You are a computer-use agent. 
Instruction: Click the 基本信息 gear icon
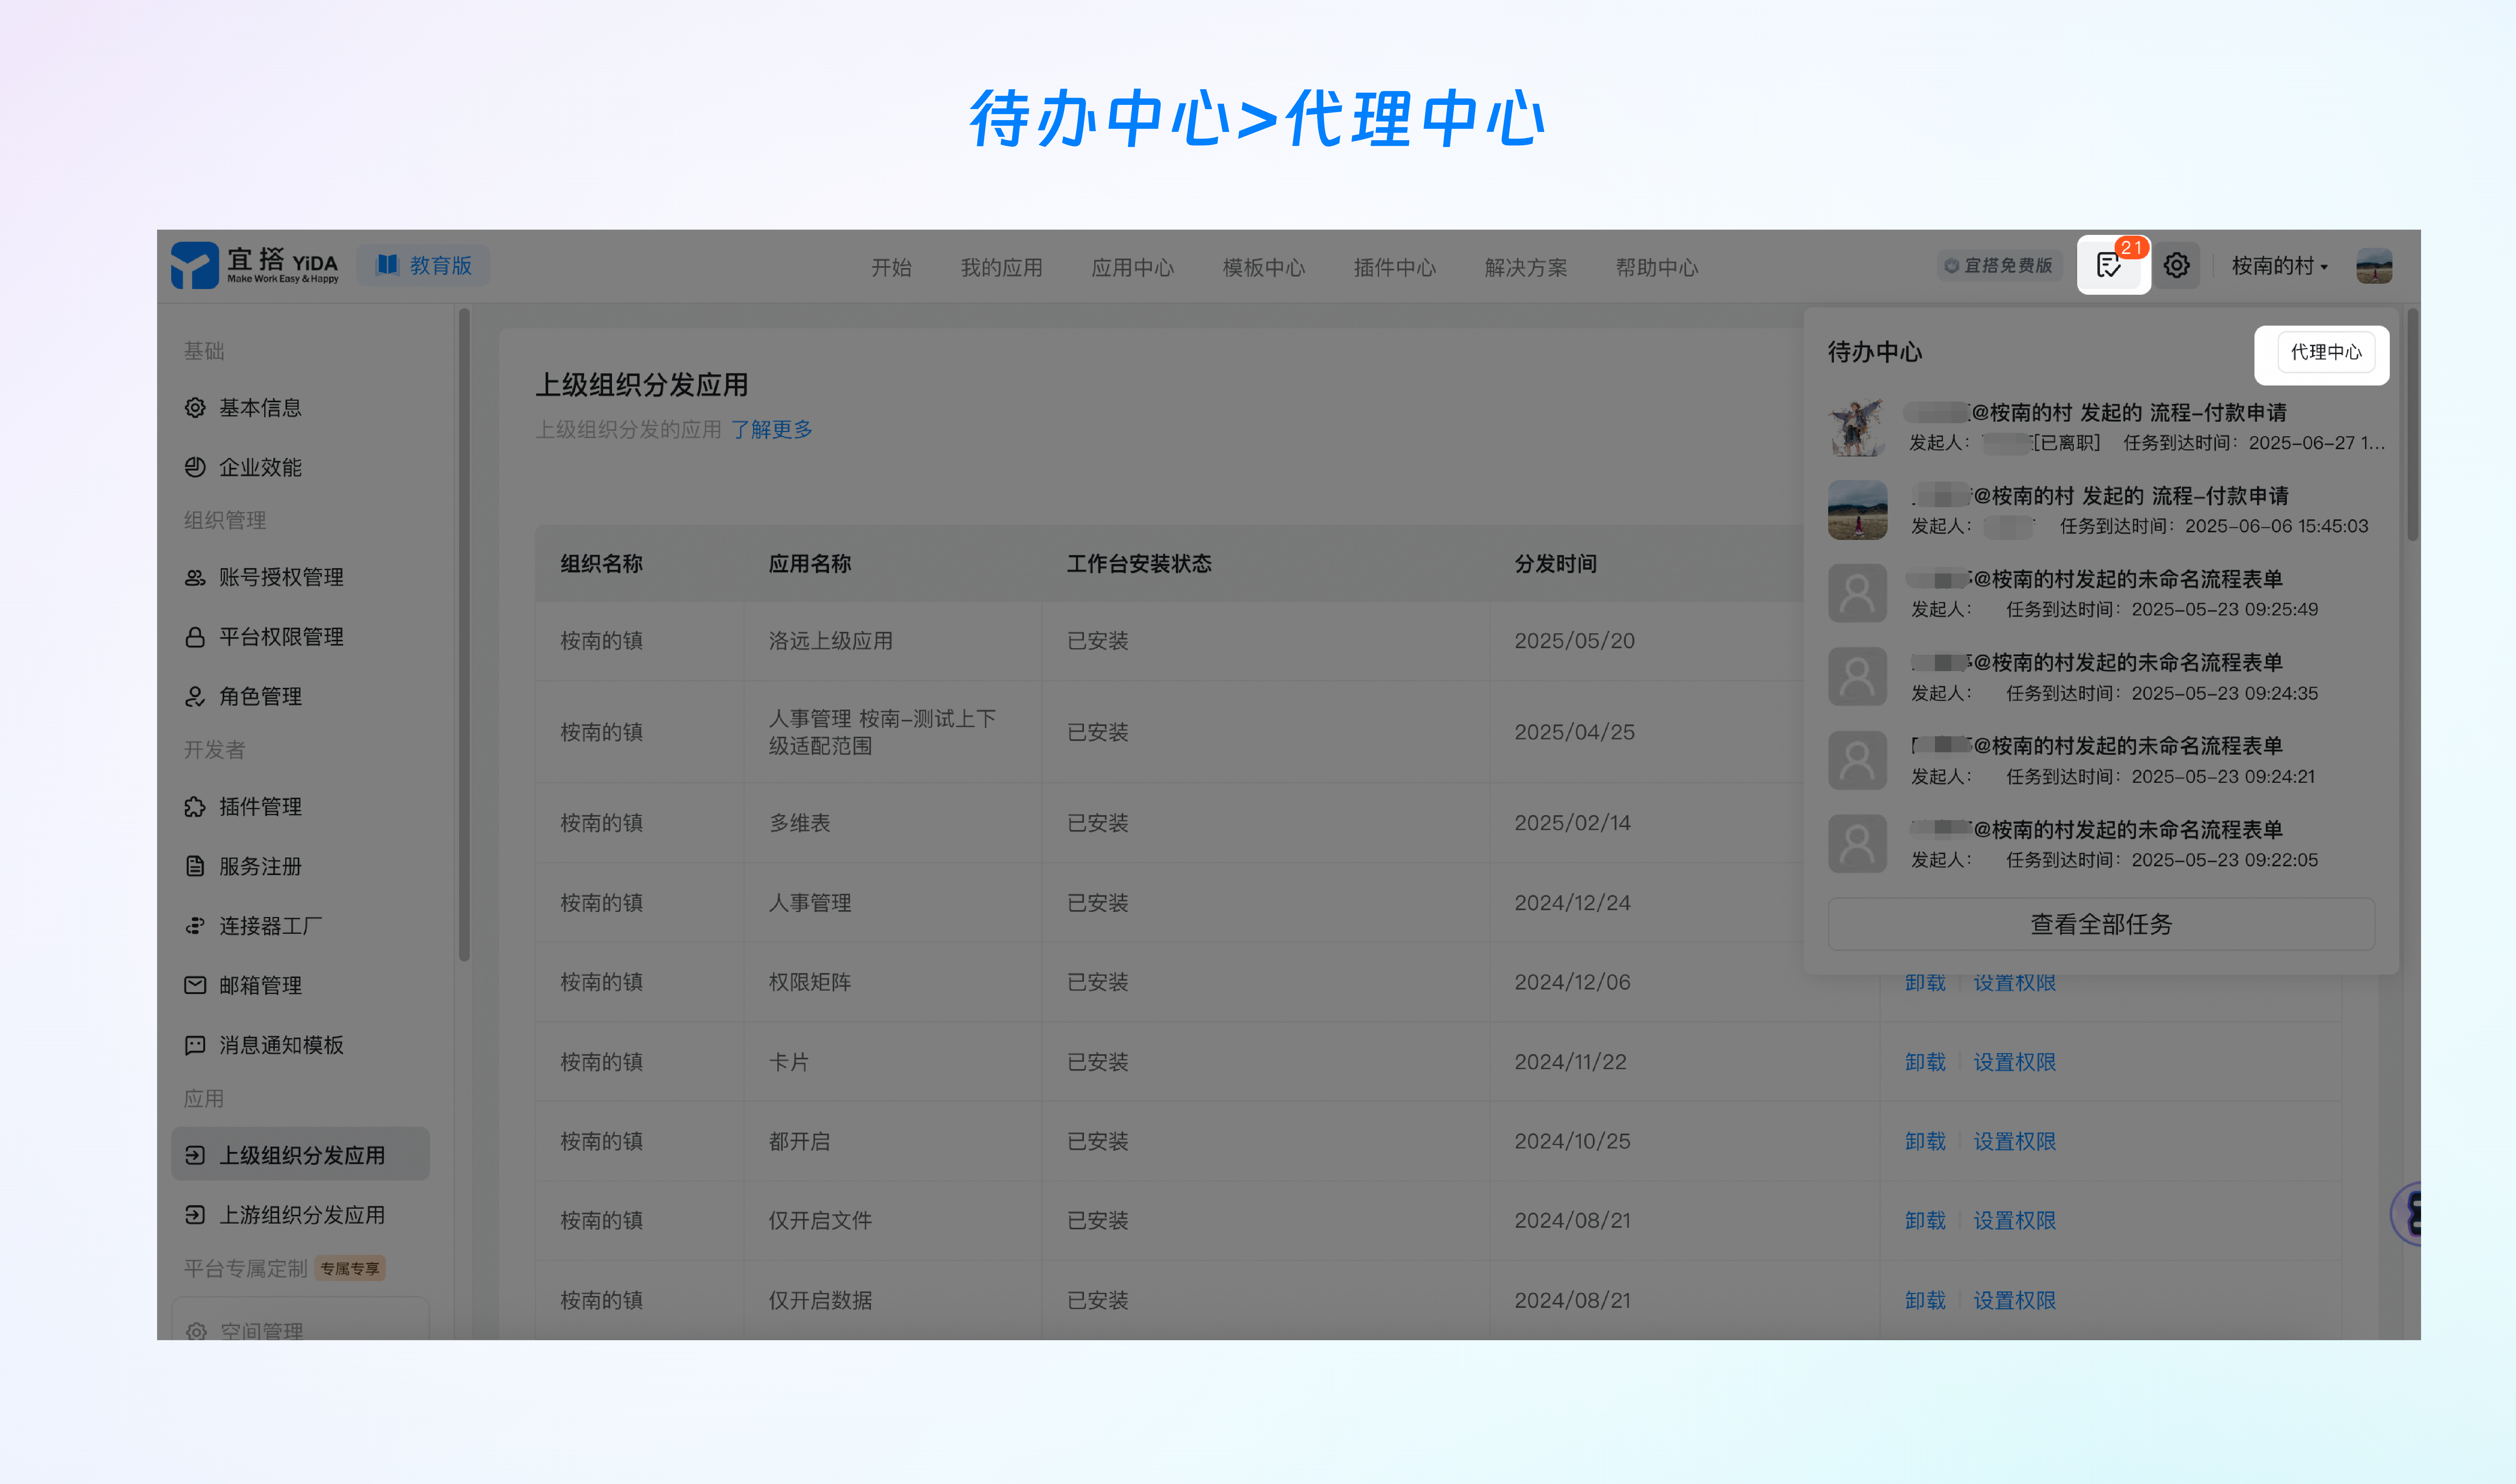click(x=195, y=408)
